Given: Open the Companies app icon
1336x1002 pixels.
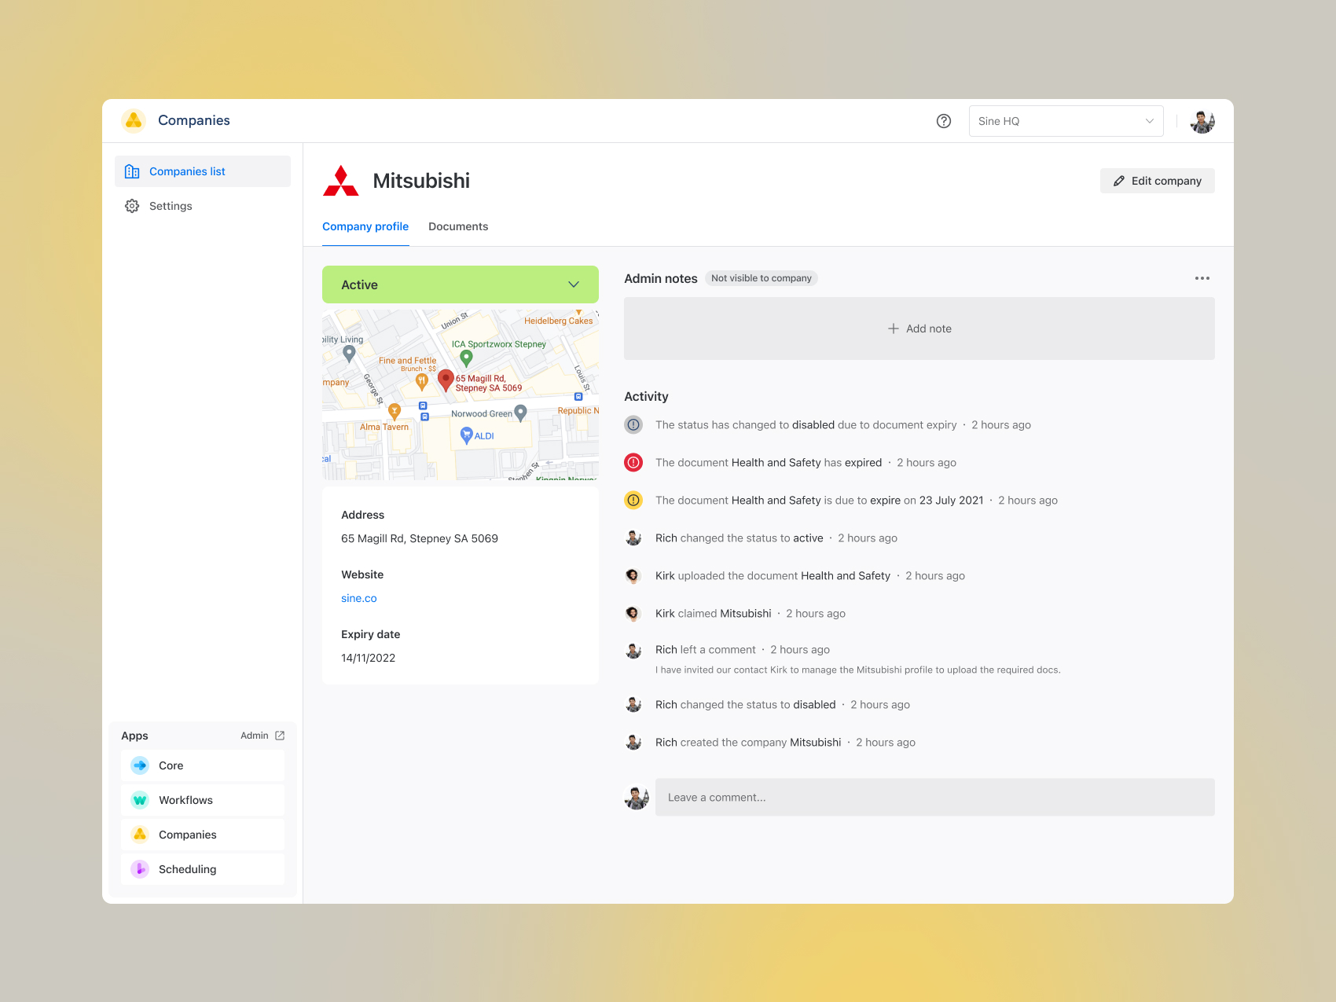Looking at the screenshot, I should click(x=140, y=834).
